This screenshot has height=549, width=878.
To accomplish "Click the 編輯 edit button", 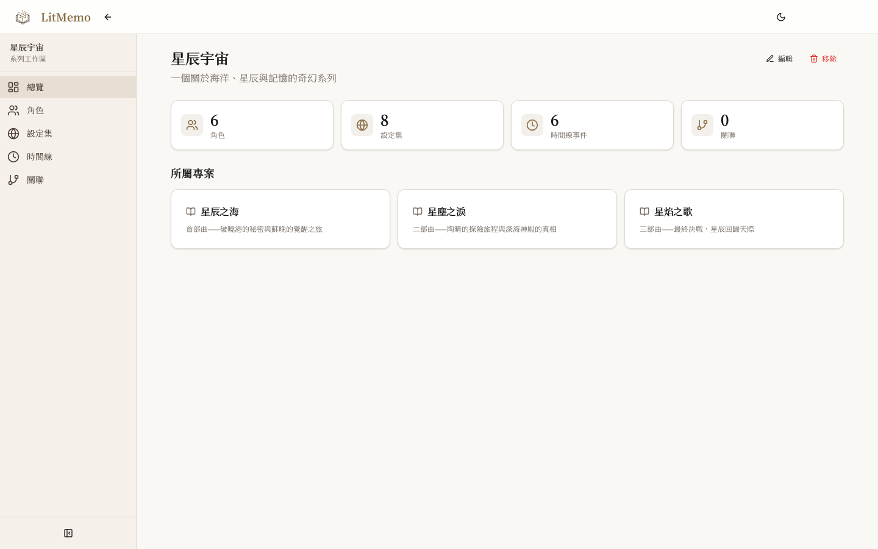I will 780,59.
